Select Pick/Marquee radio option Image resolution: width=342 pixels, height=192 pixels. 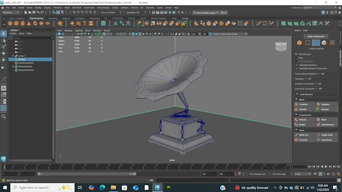click(x=296, y=54)
